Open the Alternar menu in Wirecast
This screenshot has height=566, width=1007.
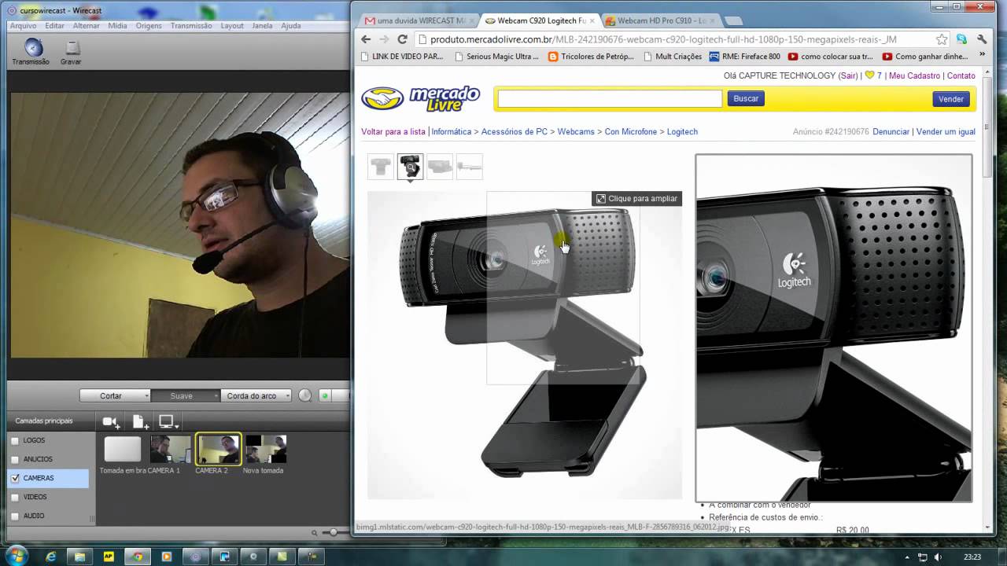(x=87, y=26)
